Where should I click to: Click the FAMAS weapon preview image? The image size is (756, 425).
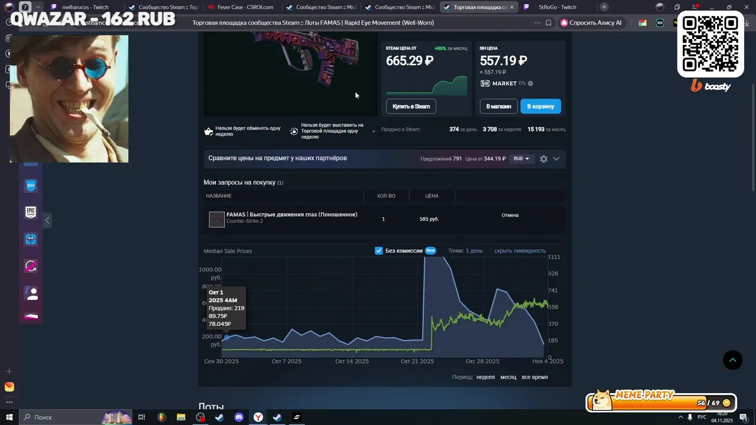[290, 74]
